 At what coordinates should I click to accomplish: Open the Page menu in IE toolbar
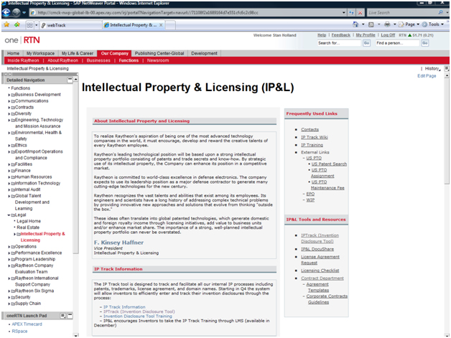409,24
